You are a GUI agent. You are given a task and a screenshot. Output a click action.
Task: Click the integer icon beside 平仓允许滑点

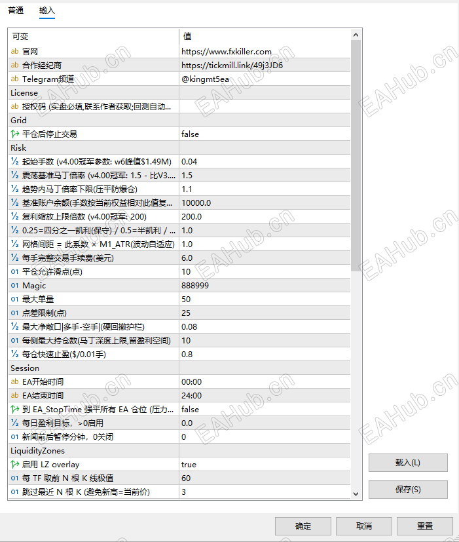pos(14,272)
